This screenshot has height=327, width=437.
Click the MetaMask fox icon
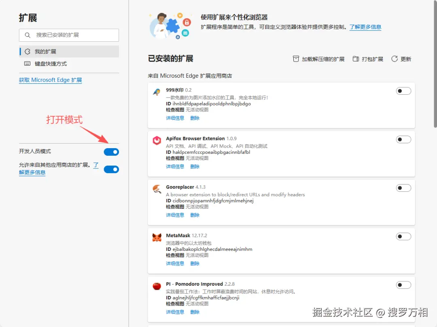point(157,237)
